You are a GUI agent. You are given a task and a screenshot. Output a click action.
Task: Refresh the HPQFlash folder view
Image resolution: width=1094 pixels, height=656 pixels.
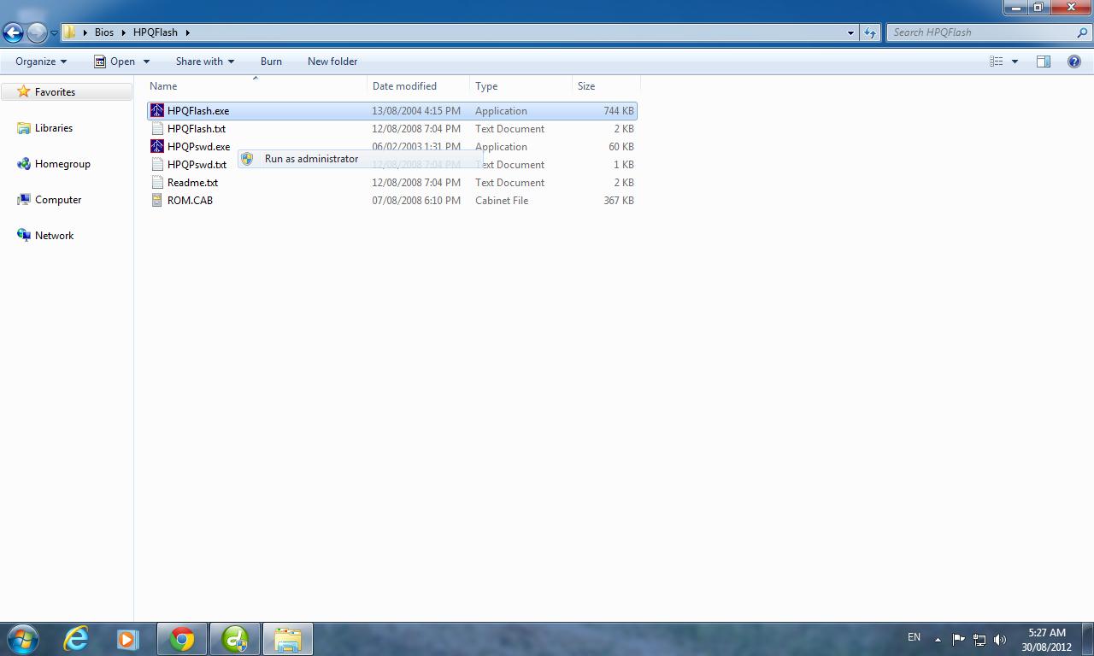870,32
